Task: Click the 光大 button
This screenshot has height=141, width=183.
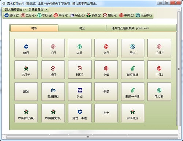Action: (x=106, y=113)
